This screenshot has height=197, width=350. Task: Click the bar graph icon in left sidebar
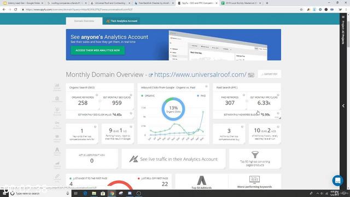[x=57, y=164]
